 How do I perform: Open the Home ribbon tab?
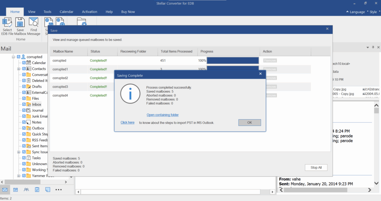tap(15, 11)
